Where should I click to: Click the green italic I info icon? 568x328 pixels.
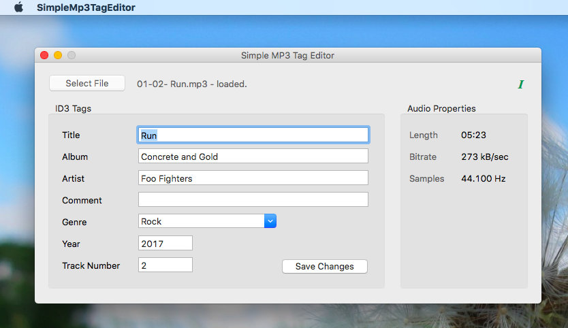[x=520, y=84]
